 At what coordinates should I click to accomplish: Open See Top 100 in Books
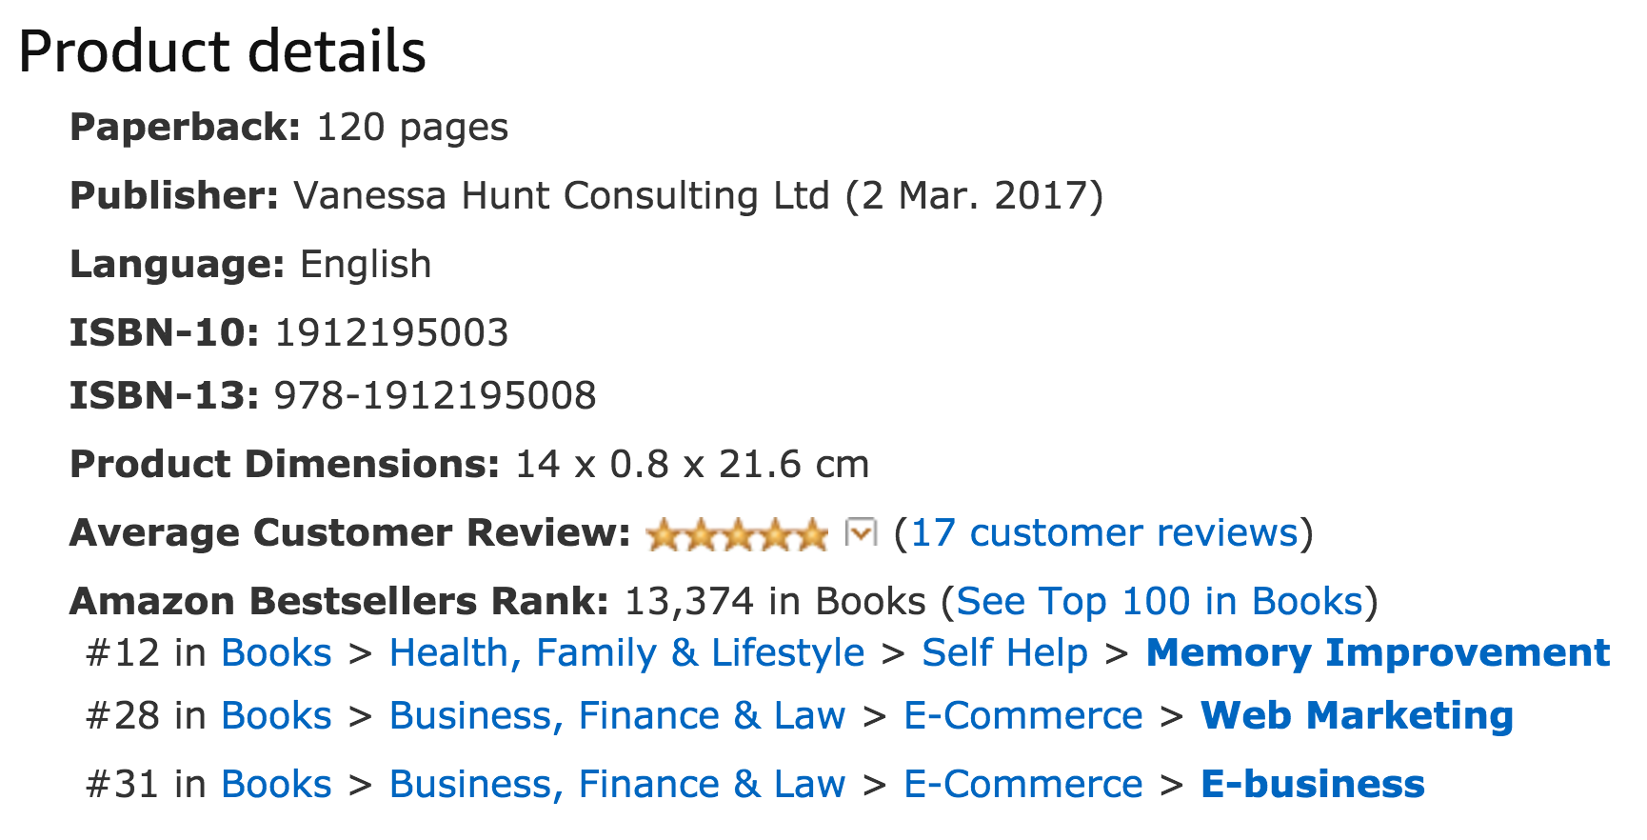point(1160,601)
